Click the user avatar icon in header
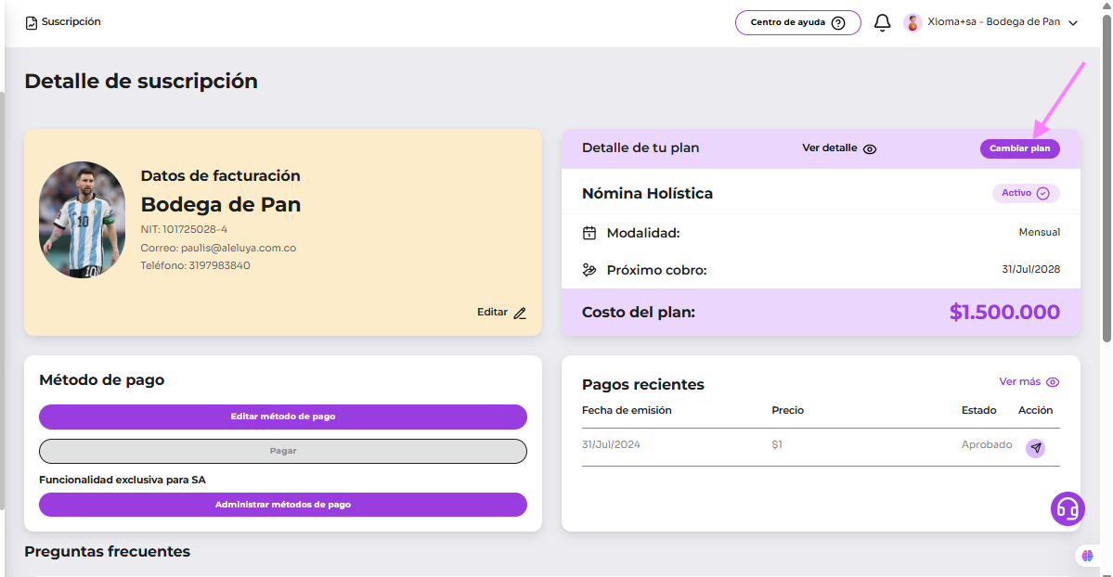The height and width of the screenshot is (577, 1113). point(912,22)
